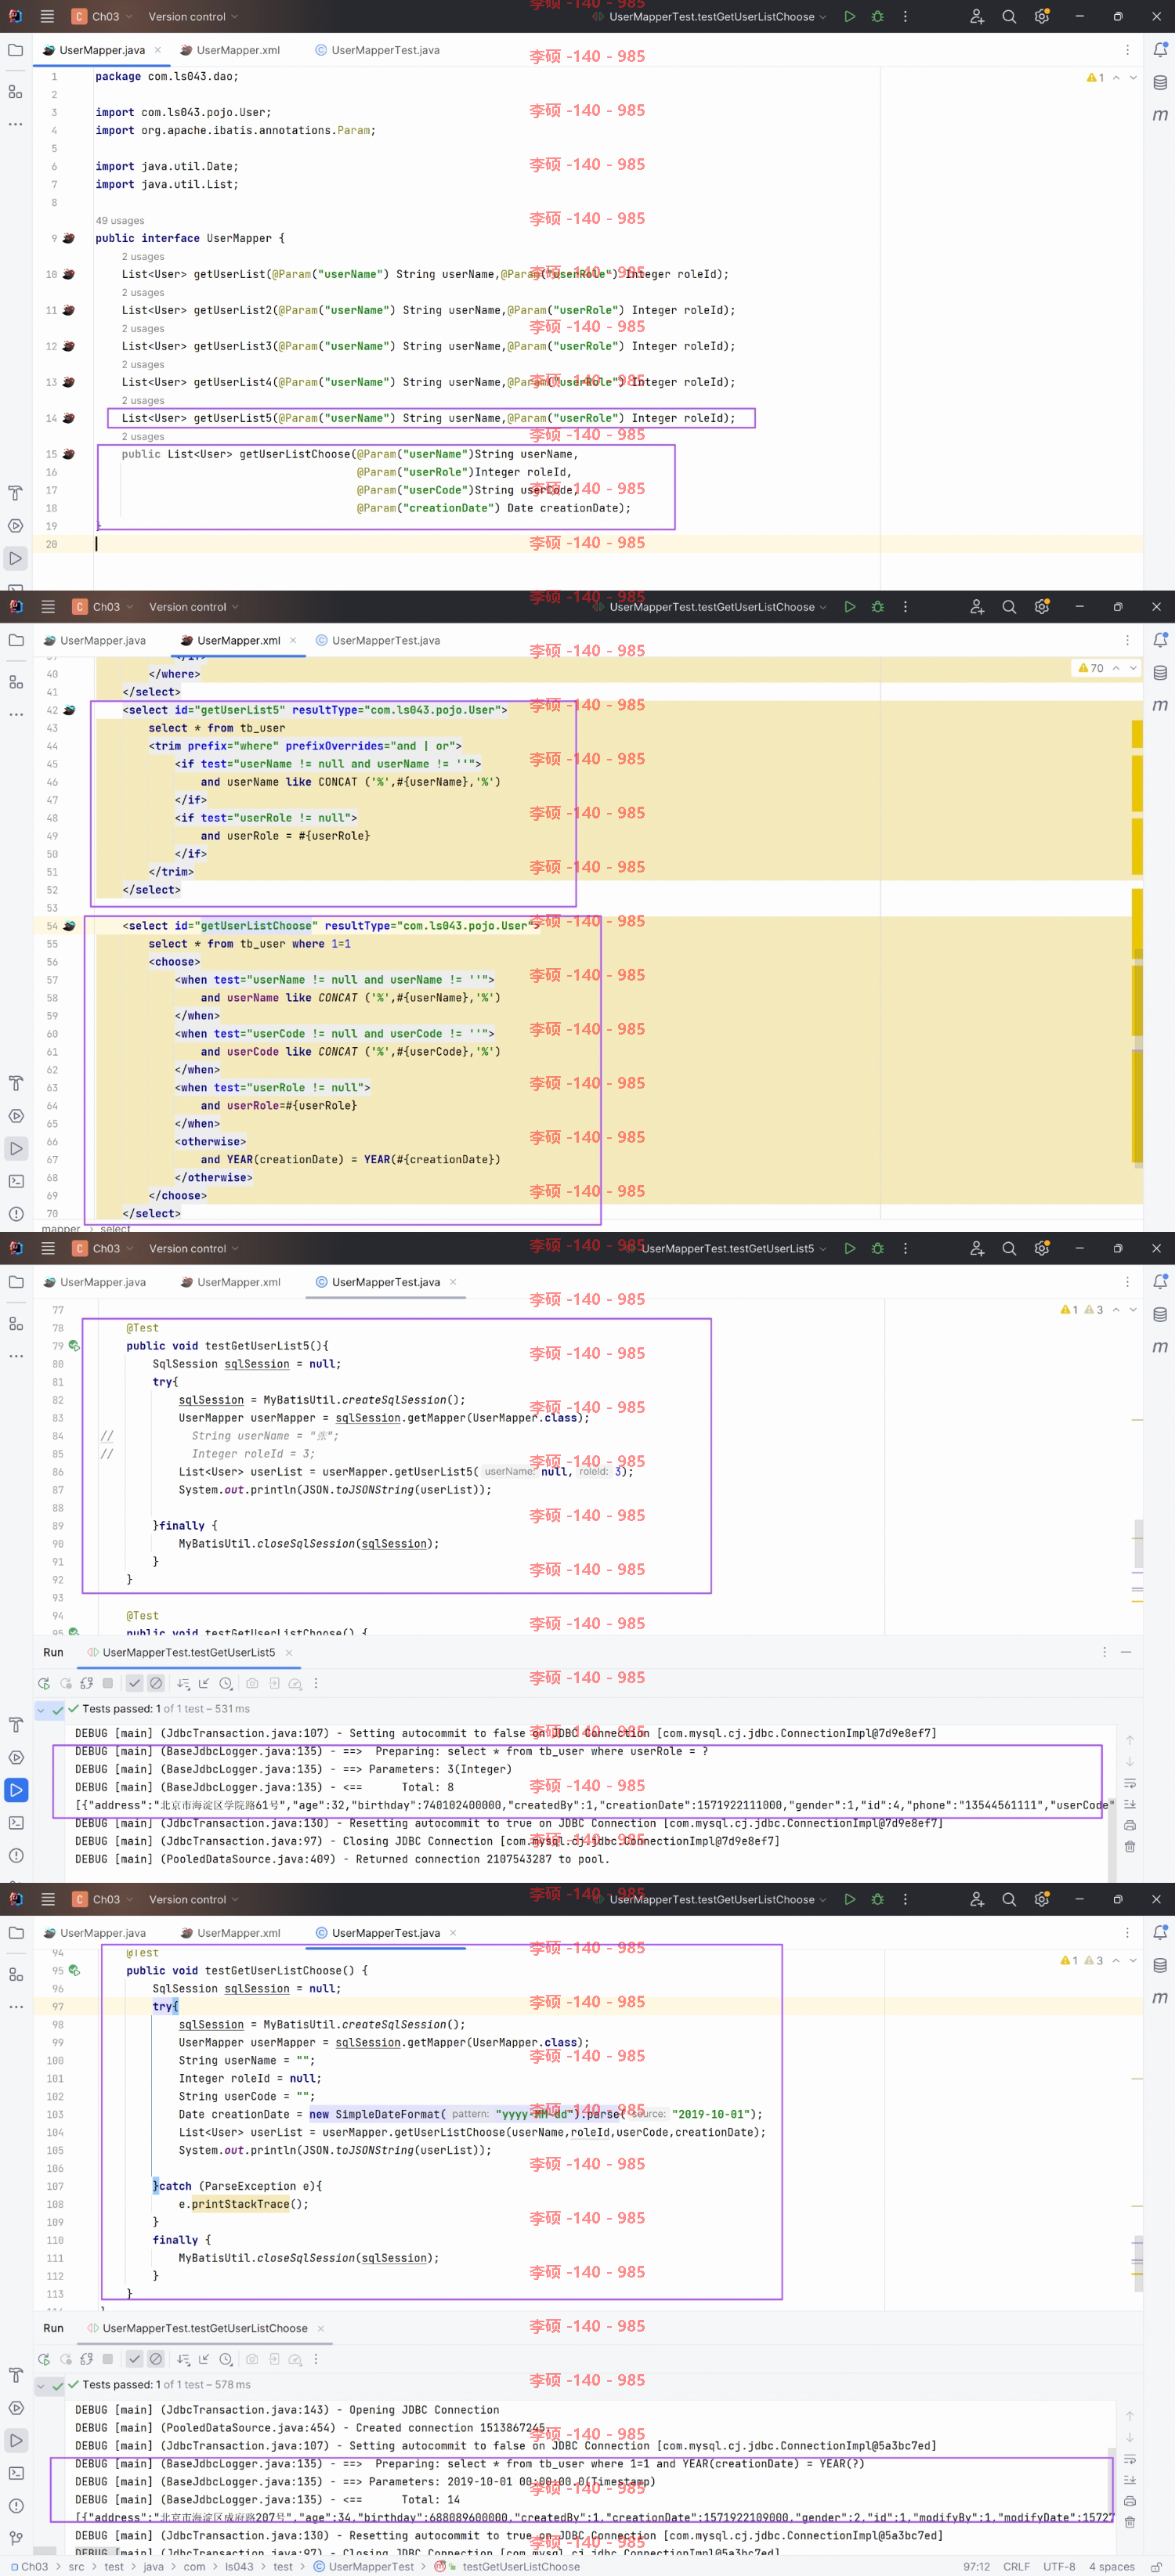This screenshot has width=1175, height=2576.
Task: Run gutter icon beside testGetUserList5 method
Action: (x=74, y=1346)
